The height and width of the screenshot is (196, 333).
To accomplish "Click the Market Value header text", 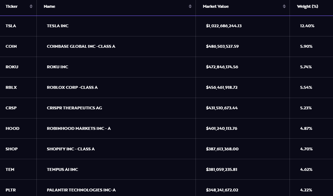I will (216, 6).
